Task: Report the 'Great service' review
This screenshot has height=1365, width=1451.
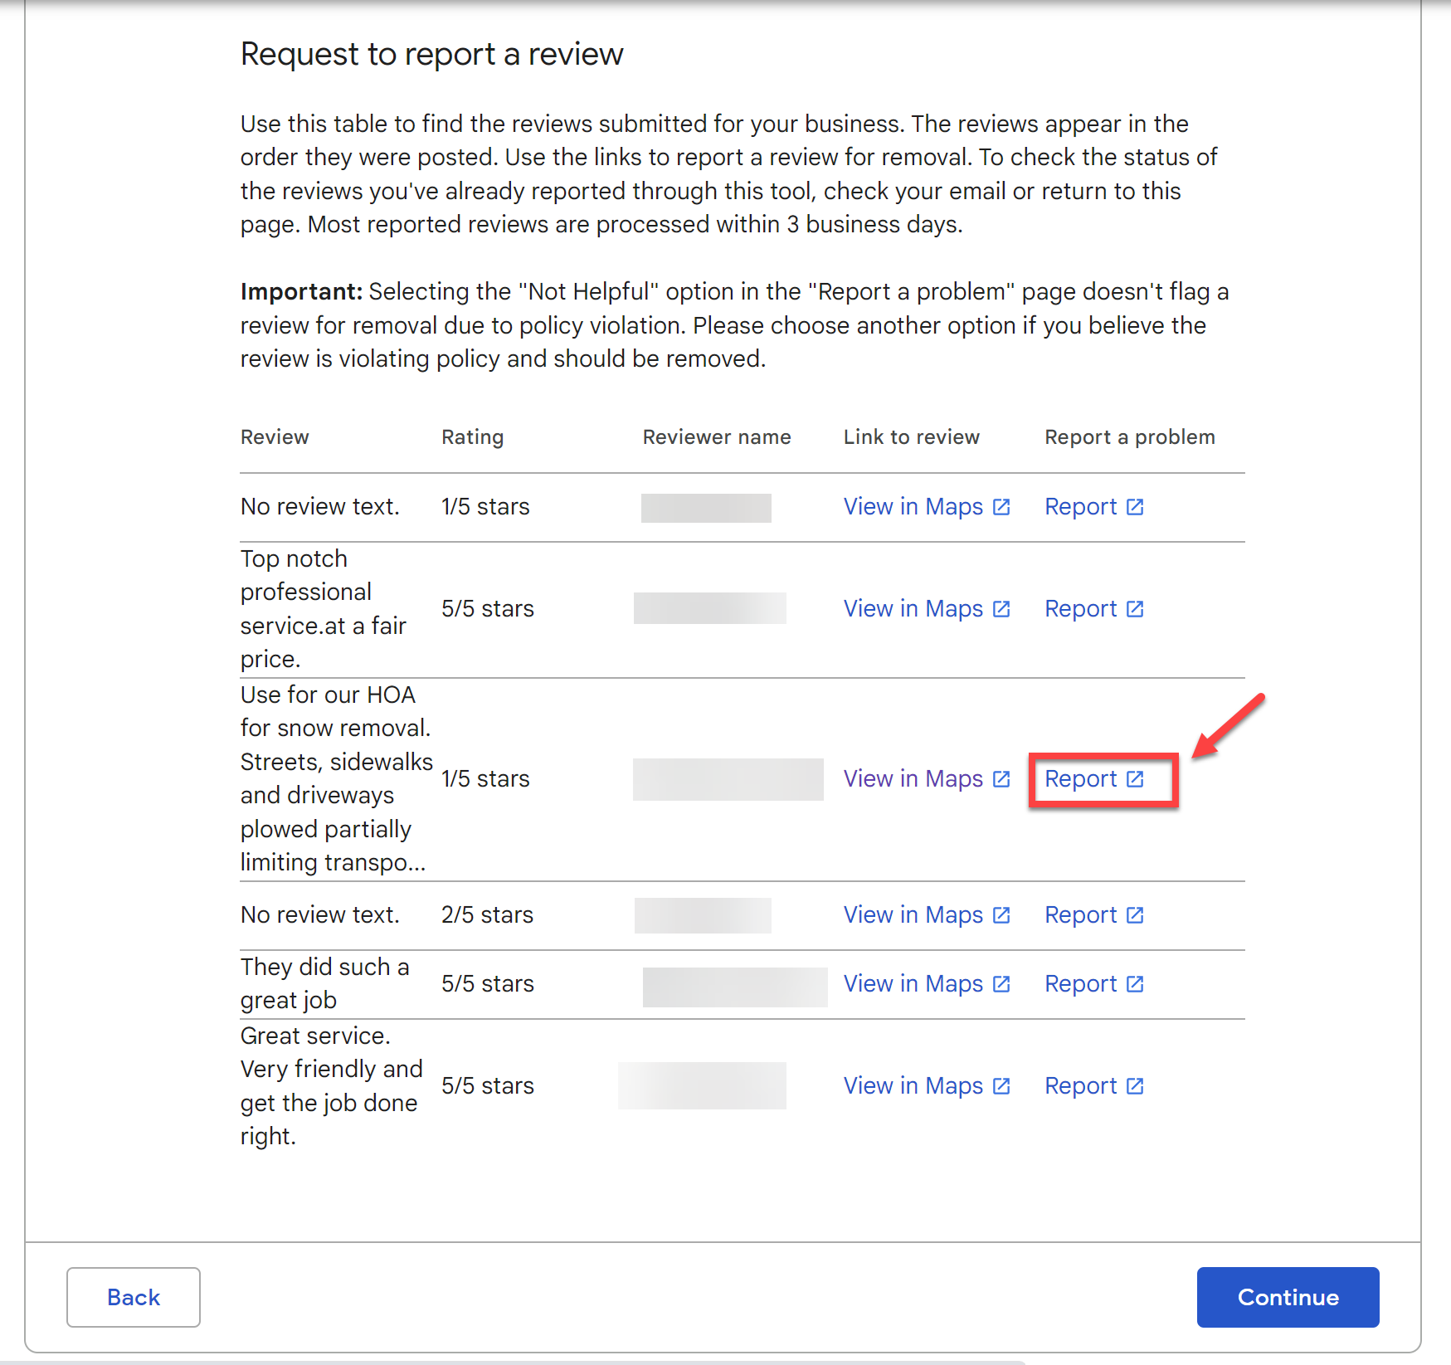Action: [x=1083, y=1085]
